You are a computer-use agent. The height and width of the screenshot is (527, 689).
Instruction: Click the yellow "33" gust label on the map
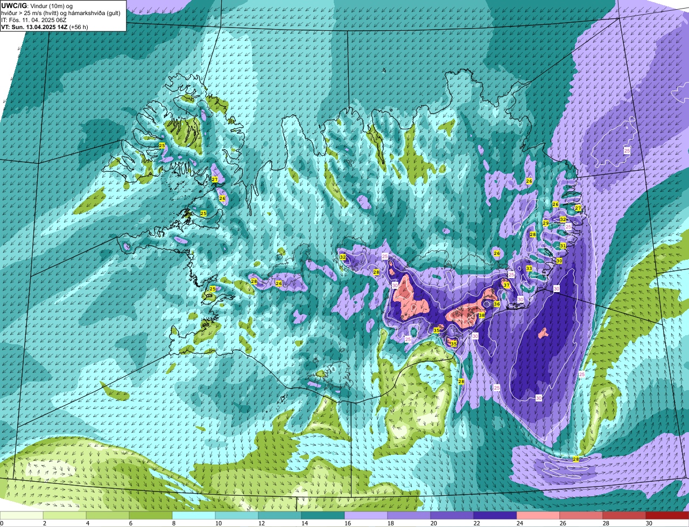click(x=529, y=268)
